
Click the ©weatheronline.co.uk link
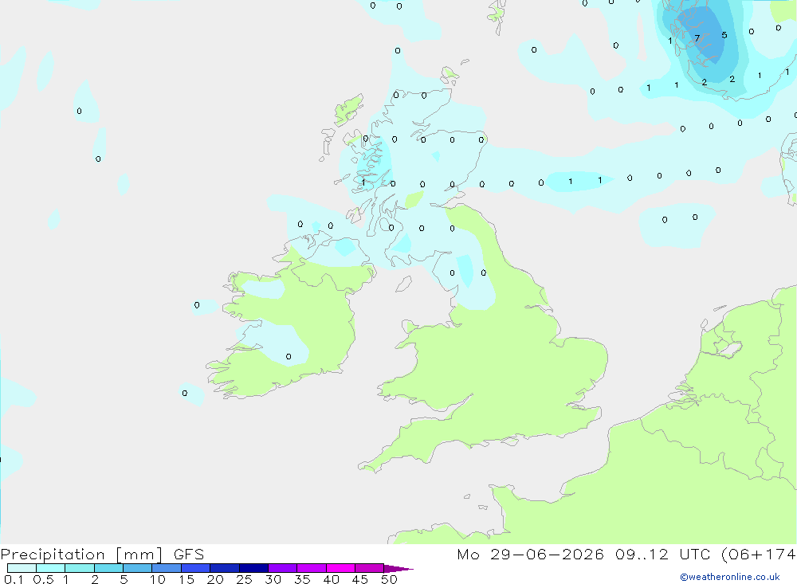click(x=729, y=577)
